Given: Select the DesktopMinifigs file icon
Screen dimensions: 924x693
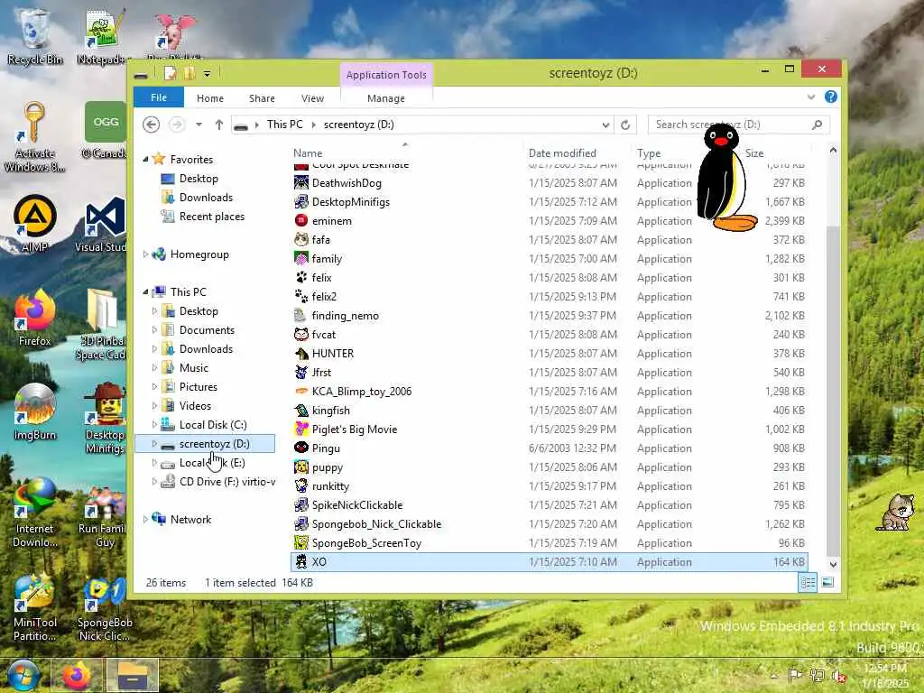Looking at the screenshot, I should pos(301,201).
